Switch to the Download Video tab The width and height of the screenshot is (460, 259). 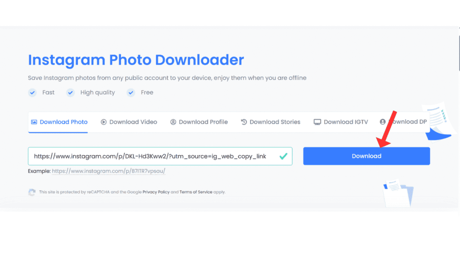133,122
